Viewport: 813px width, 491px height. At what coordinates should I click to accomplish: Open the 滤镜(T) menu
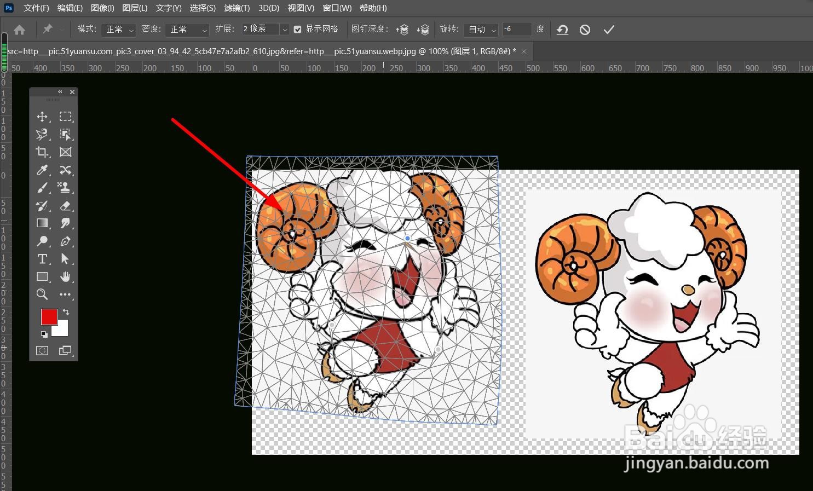click(237, 8)
